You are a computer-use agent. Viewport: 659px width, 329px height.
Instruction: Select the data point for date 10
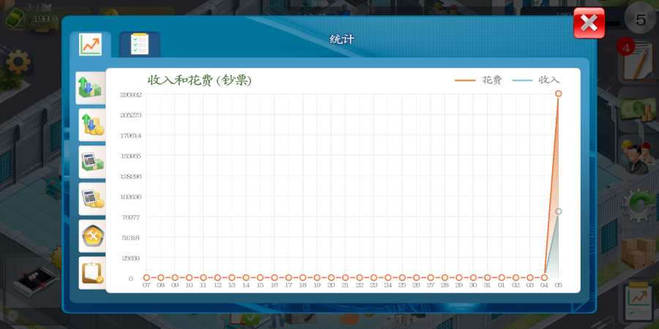[x=189, y=277]
